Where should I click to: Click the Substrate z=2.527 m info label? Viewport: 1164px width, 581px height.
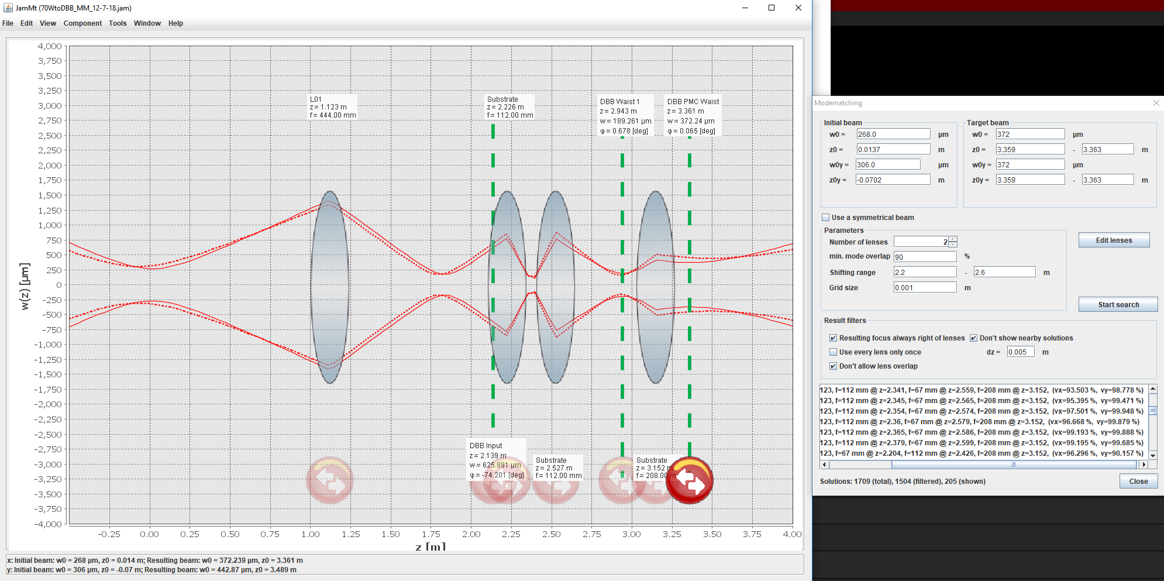click(559, 467)
